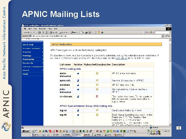186x139 pixels.
Task: Click the Internet zone status bar icon
Action: coord(151,128)
